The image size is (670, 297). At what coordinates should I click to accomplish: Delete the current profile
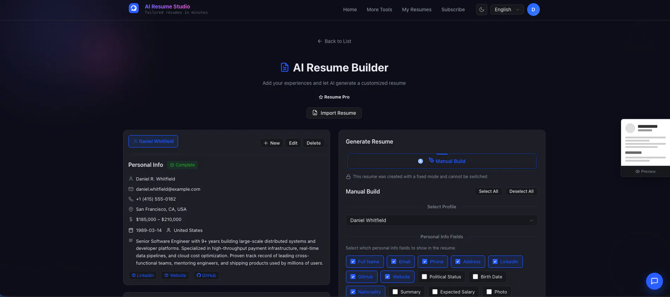coord(314,143)
